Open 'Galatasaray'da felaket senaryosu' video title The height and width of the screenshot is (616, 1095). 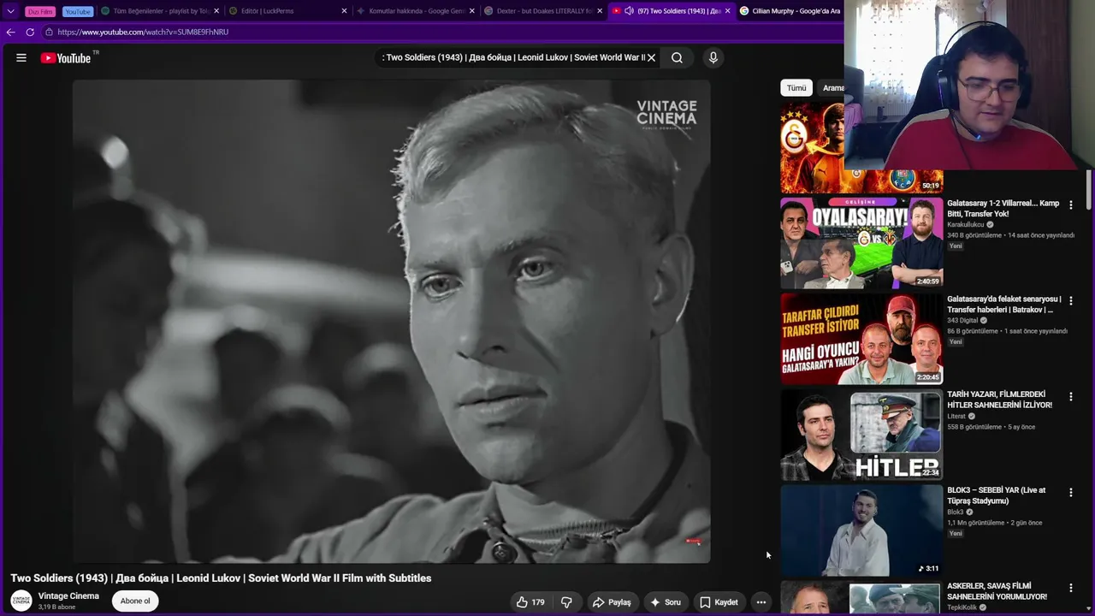[x=1004, y=305]
